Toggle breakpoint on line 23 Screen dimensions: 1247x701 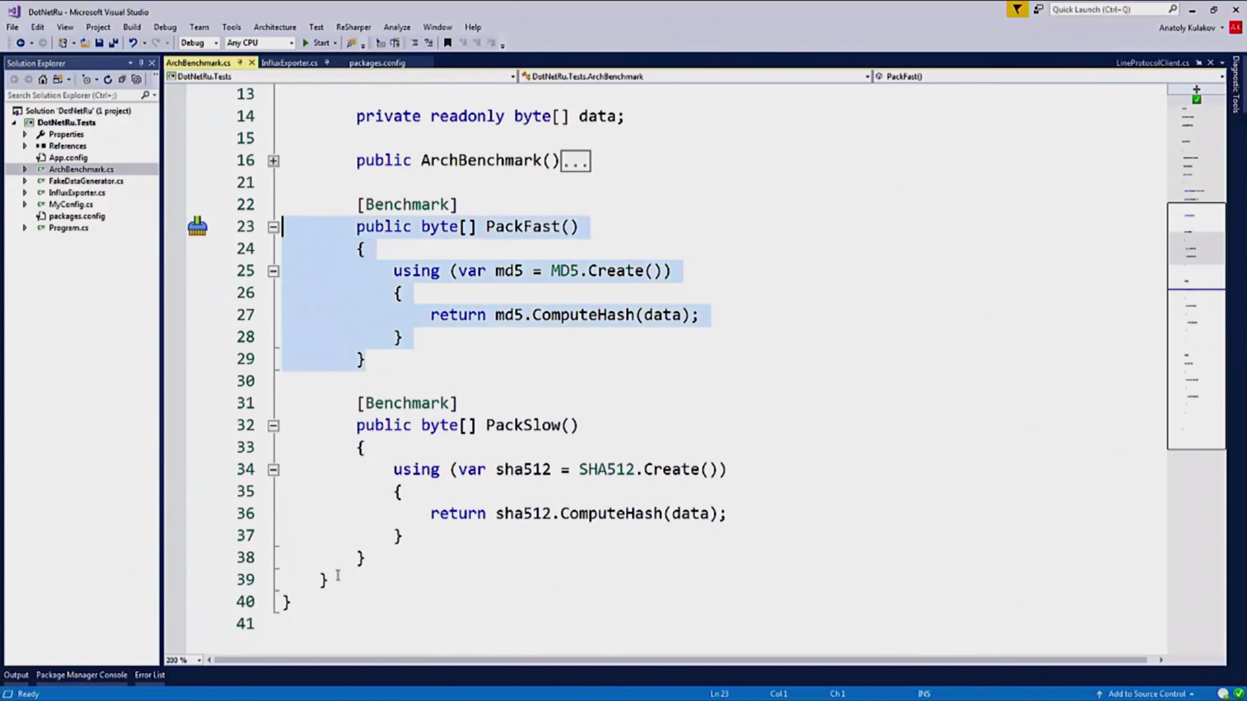pos(174,226)
